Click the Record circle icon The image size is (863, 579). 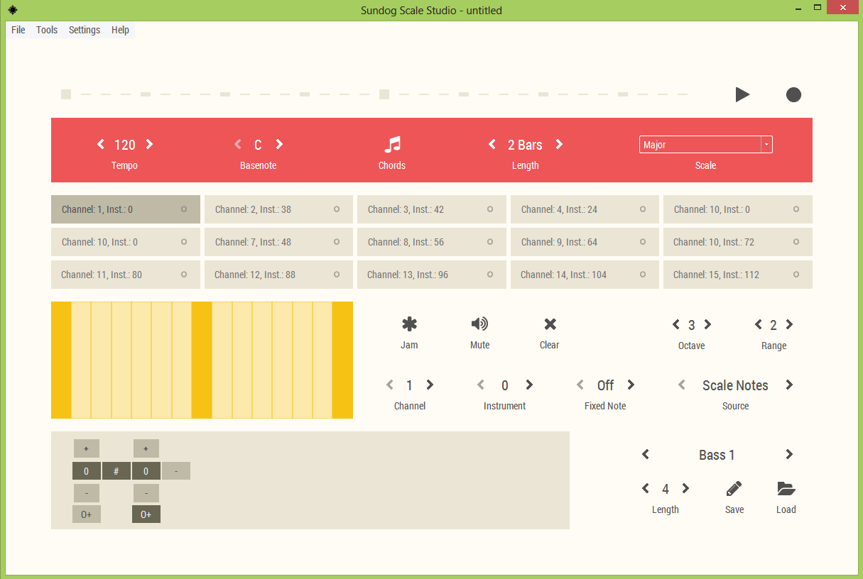click(793, 94)
